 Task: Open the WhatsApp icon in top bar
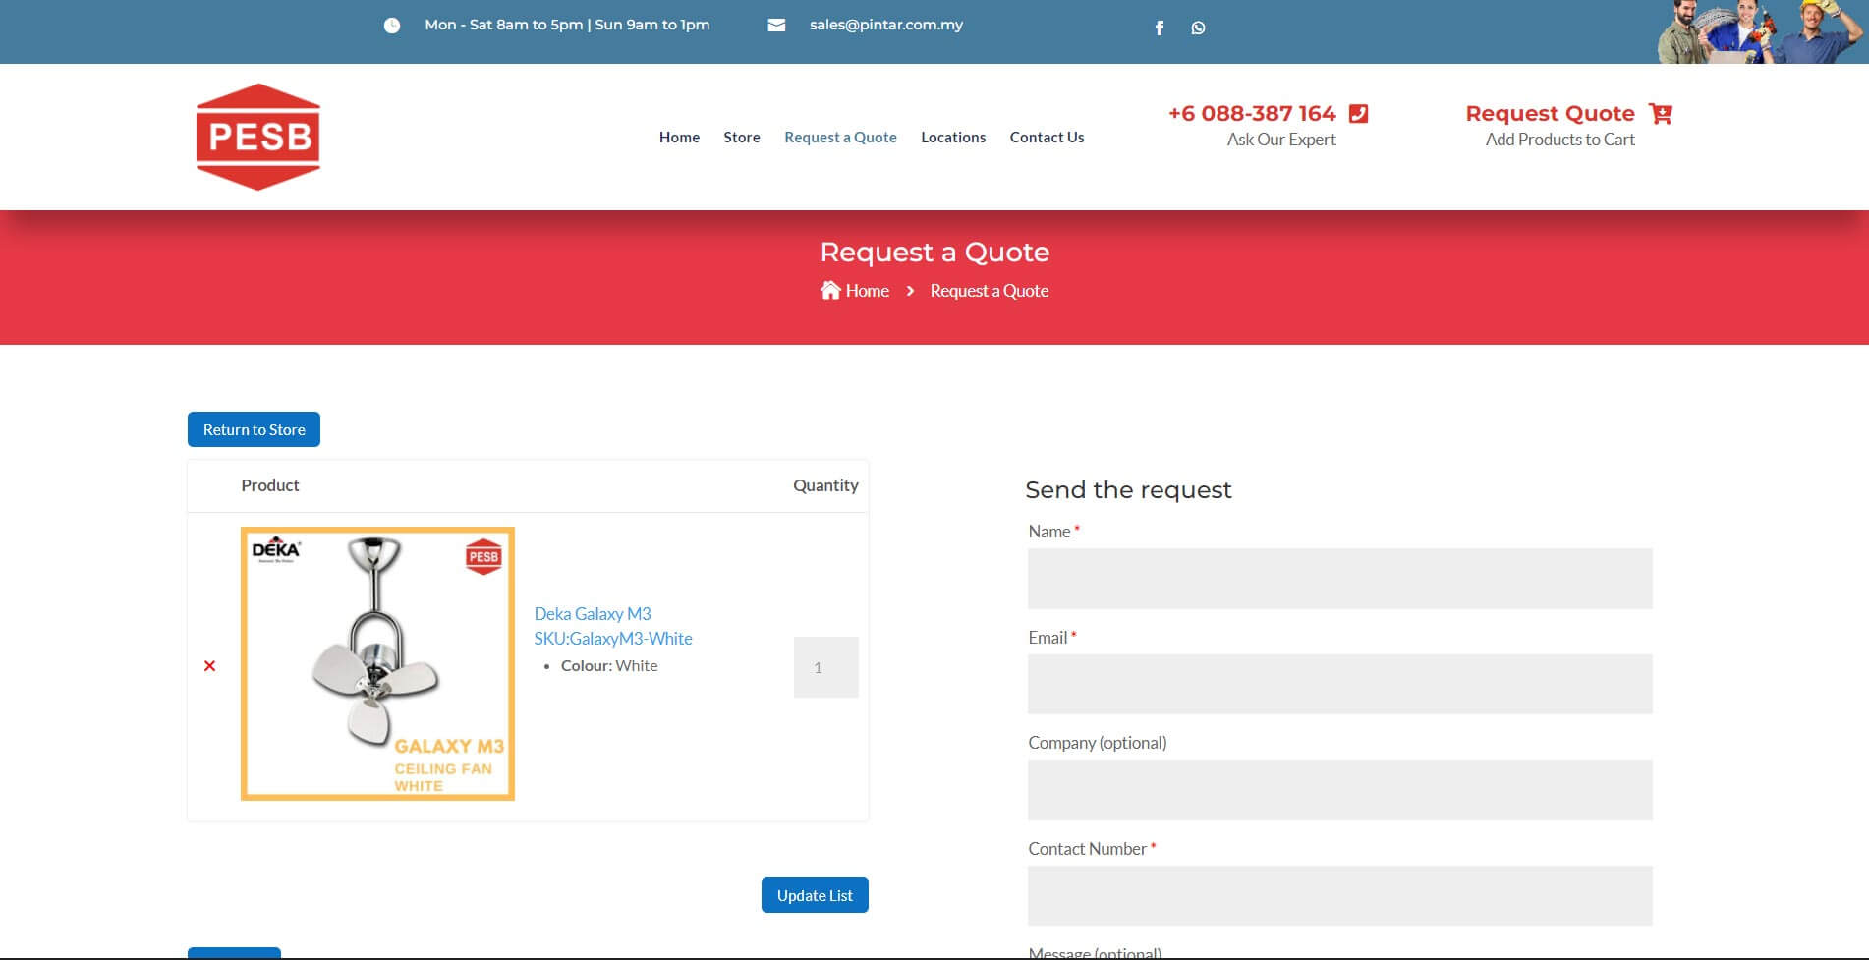(x=1198, y=28)
